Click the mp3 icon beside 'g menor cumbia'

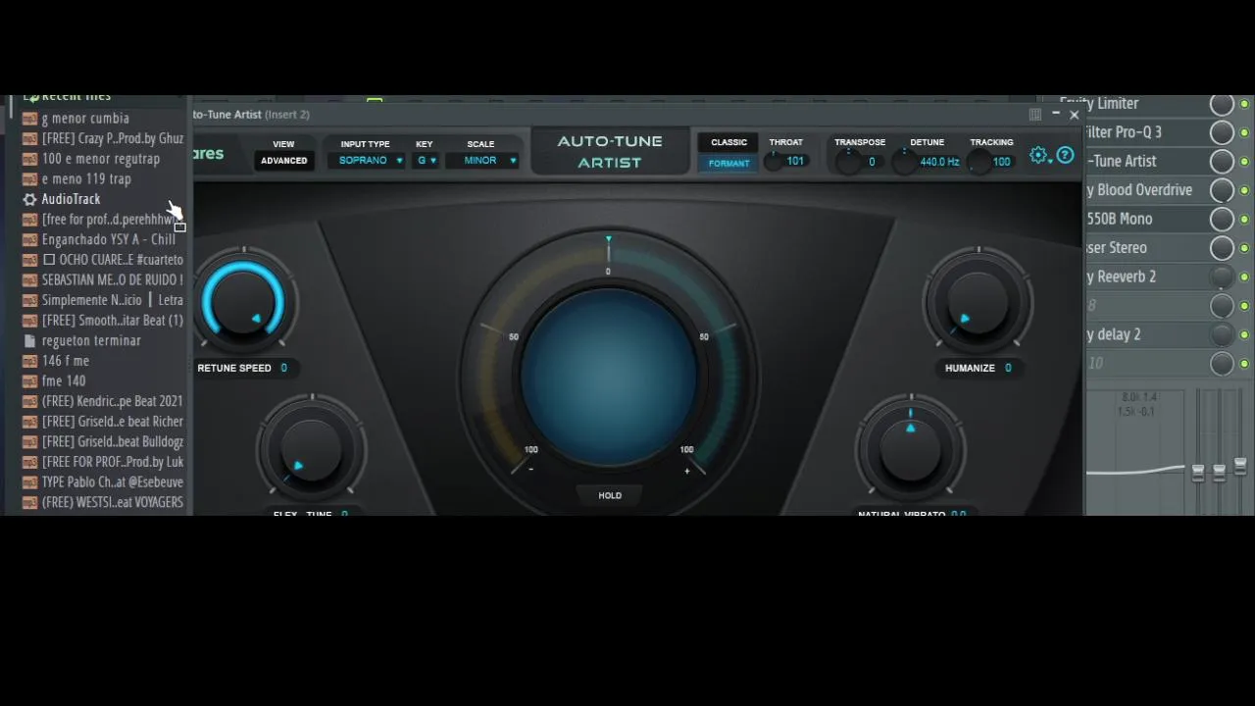(x=29, y=119)
